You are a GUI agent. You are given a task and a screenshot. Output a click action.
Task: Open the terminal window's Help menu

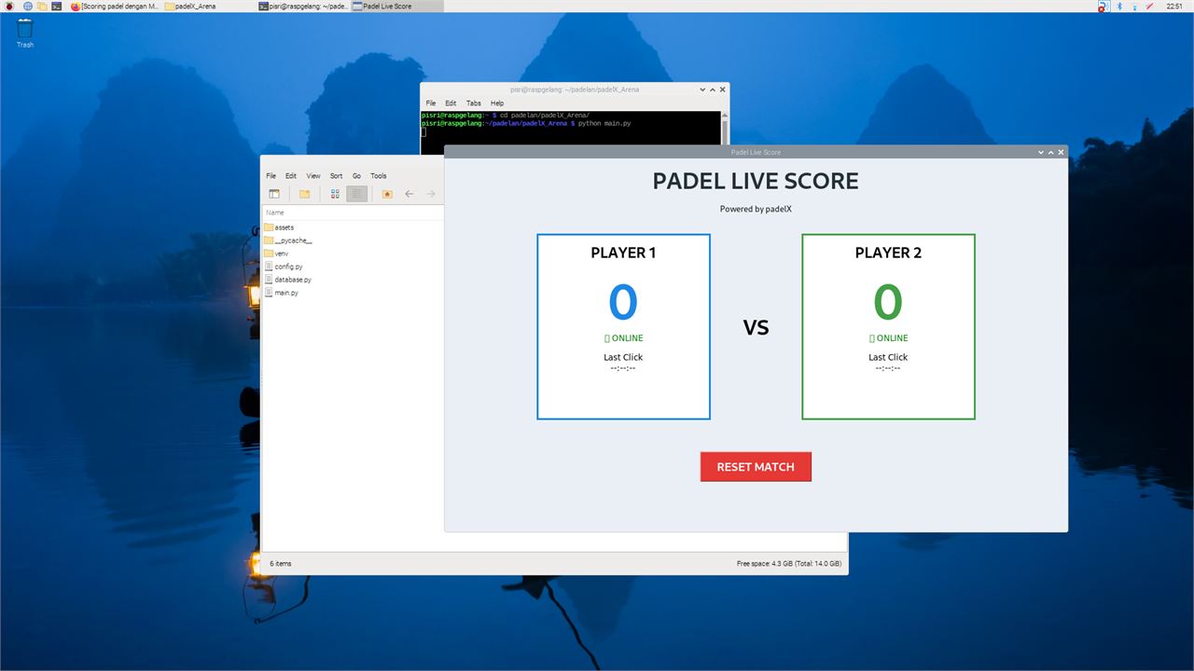pos(497,103)
